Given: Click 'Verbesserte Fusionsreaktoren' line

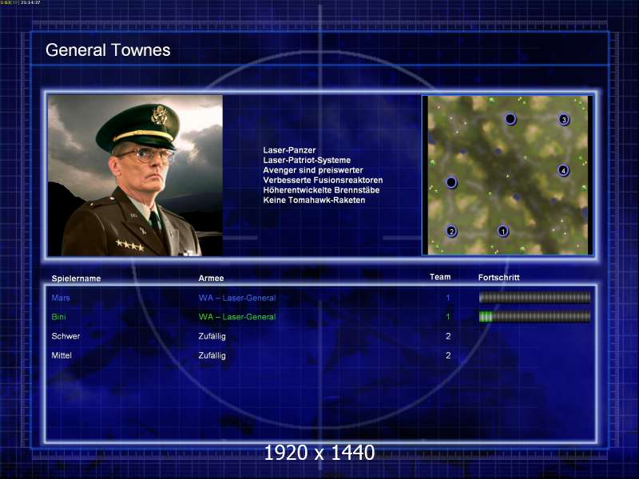Looking at the screenshot, I should [323, 180].
